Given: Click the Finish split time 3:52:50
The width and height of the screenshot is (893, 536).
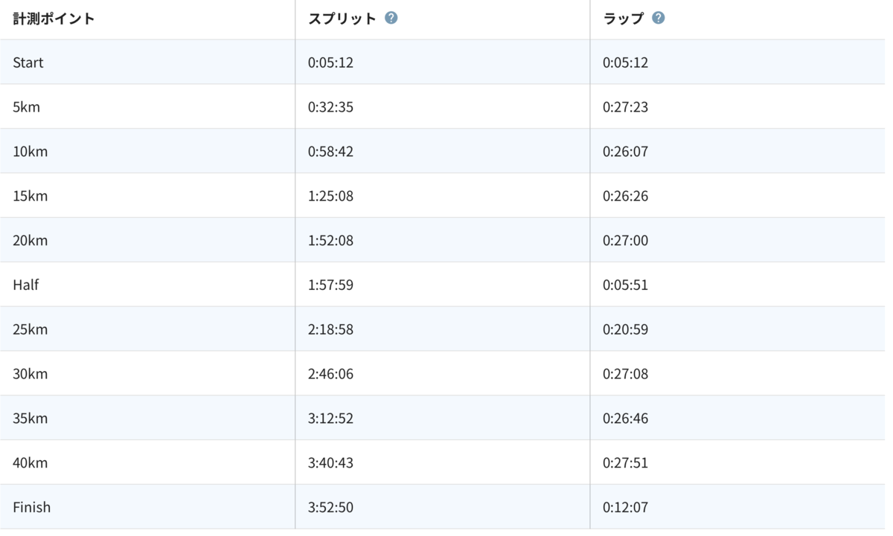Looking at the screenshot, I should (x=330, y=508).
